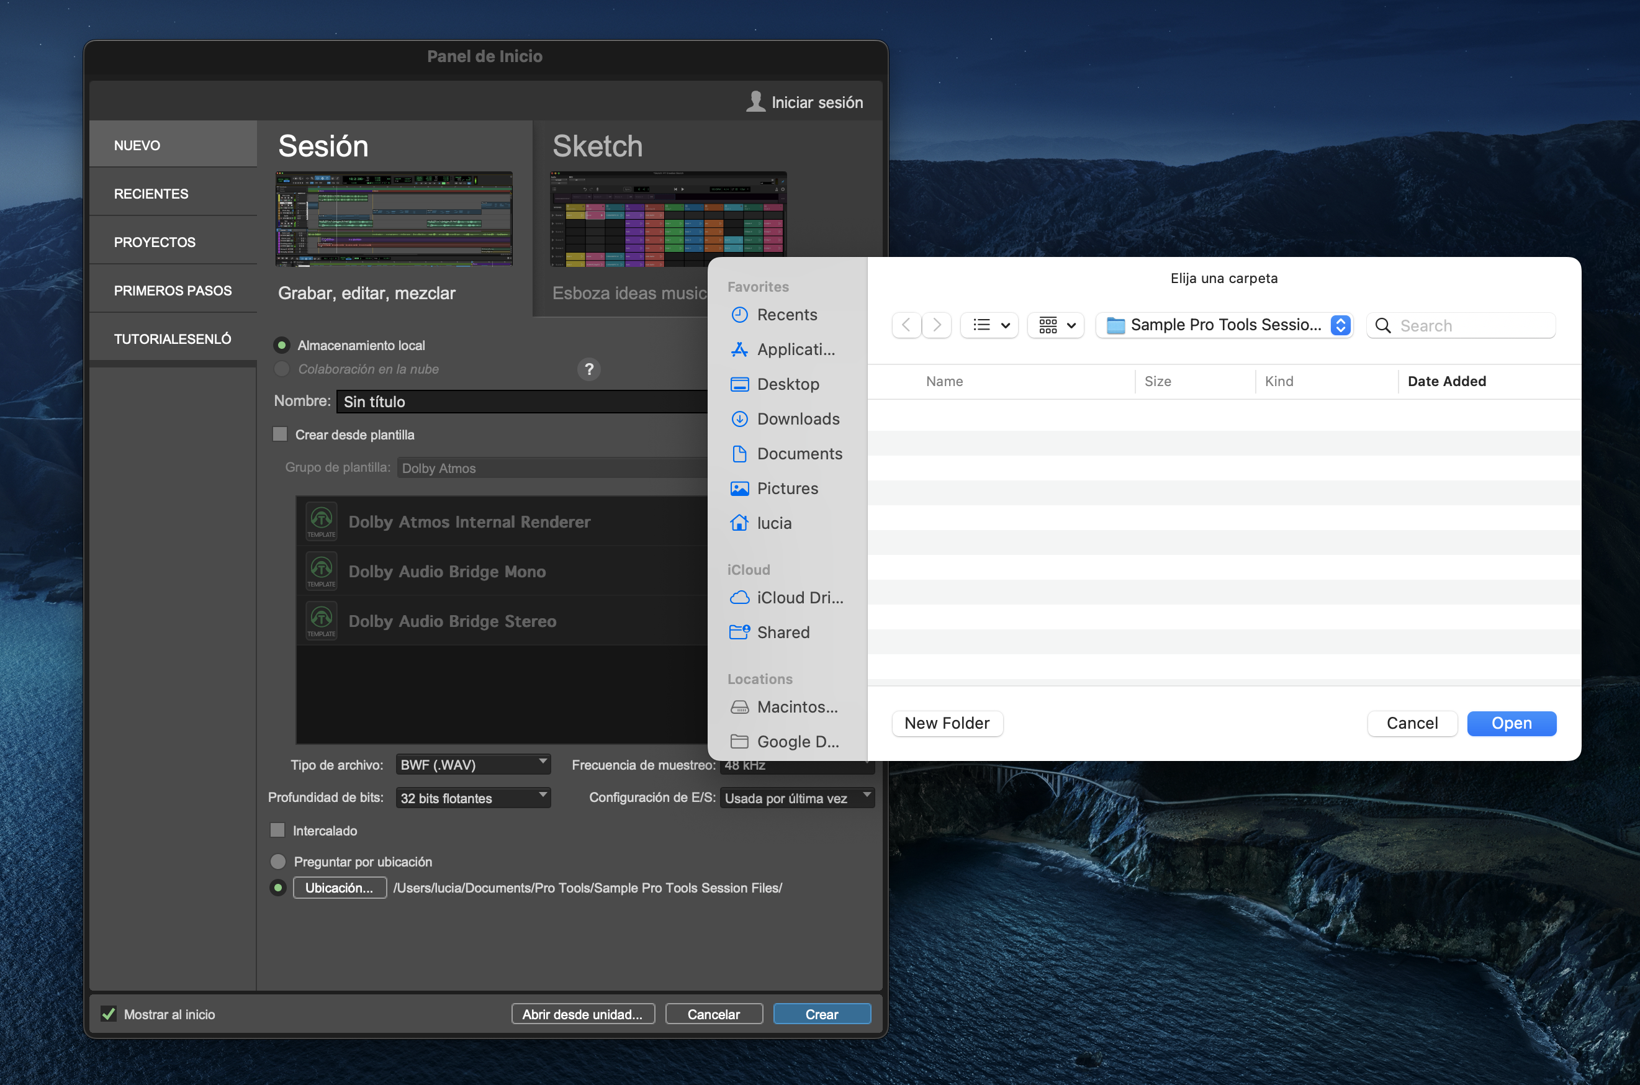Enable Crear desde plantilla checkbox
This screenshot has height=1085, width=1640.
[x=280, y=434]
